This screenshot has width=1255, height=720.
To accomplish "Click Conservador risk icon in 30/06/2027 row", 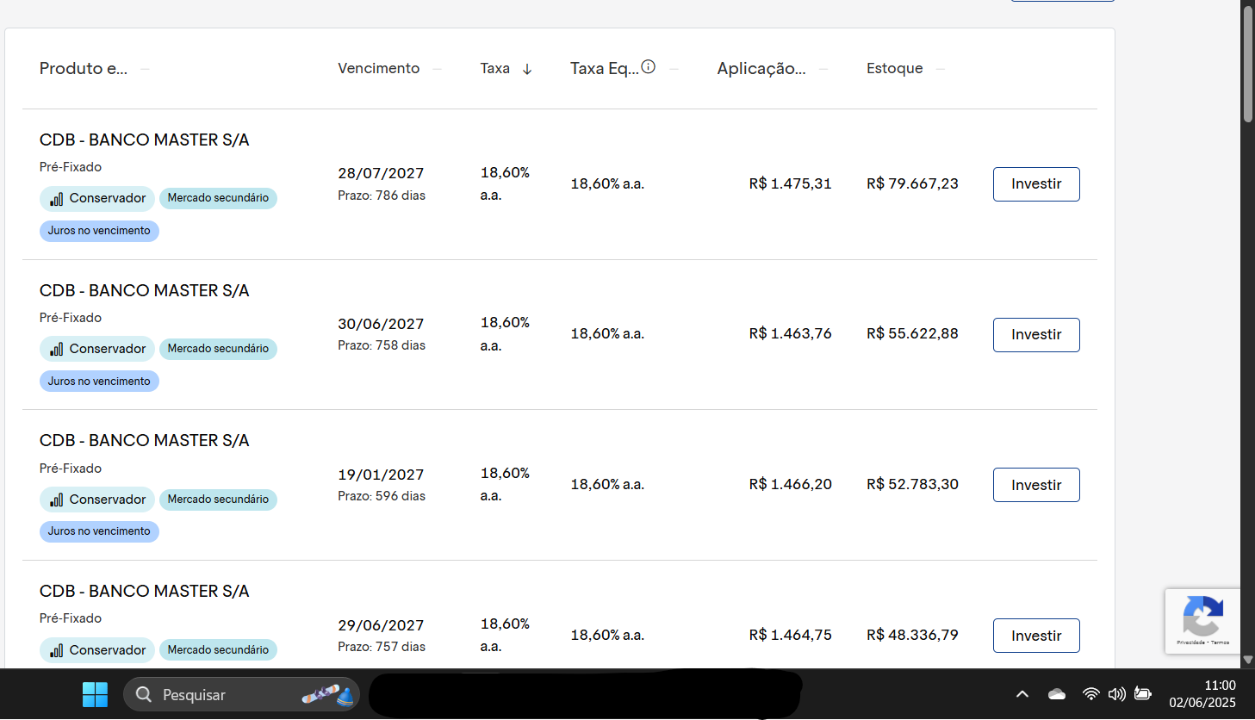I will 57,349.
